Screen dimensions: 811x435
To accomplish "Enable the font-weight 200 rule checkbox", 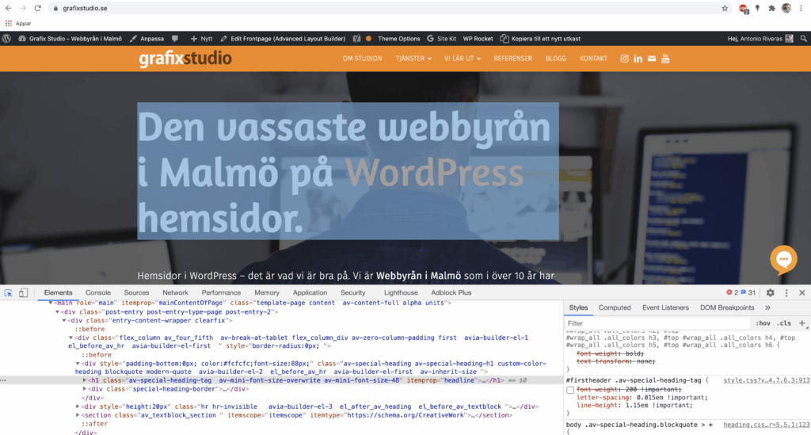I will click(x=570, y=390).
